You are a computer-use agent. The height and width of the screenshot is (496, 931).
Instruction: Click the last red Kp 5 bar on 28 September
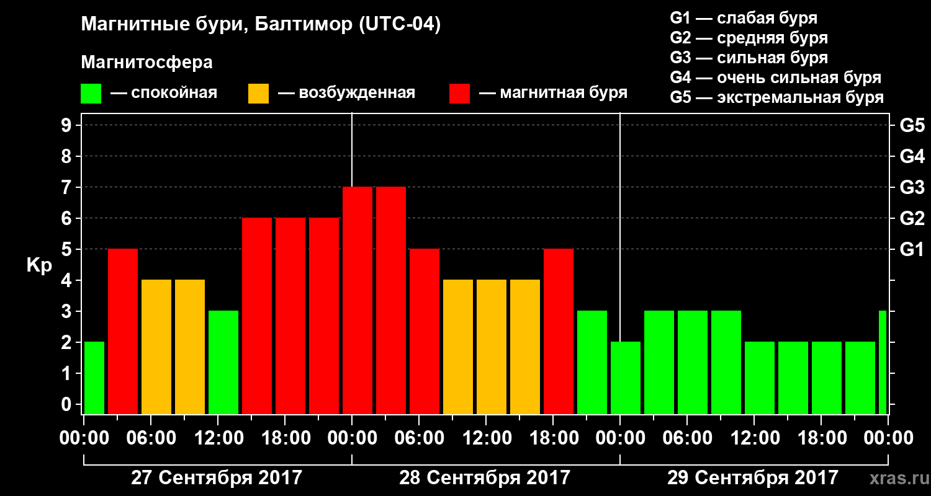[x=559, y=332]
